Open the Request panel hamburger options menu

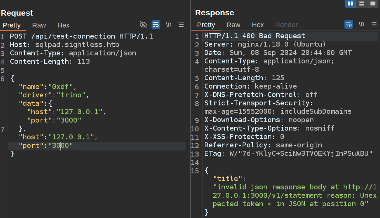click(x=181, y=25)
